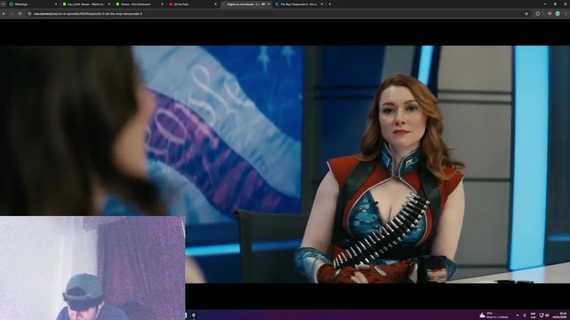Viewport: 570px width, 320px height.
Task: Open Chrome's three-dot menu
Action: click(x=566, y=14)
